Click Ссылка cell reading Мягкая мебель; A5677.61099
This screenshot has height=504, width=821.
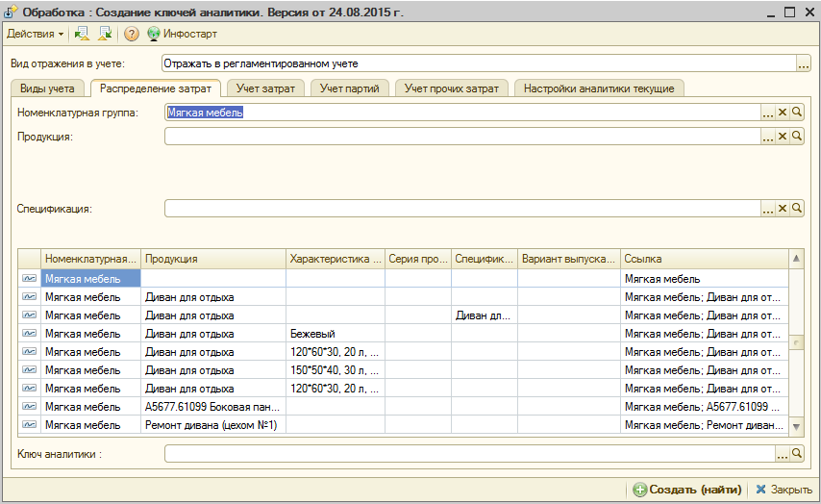click(705, 407)
